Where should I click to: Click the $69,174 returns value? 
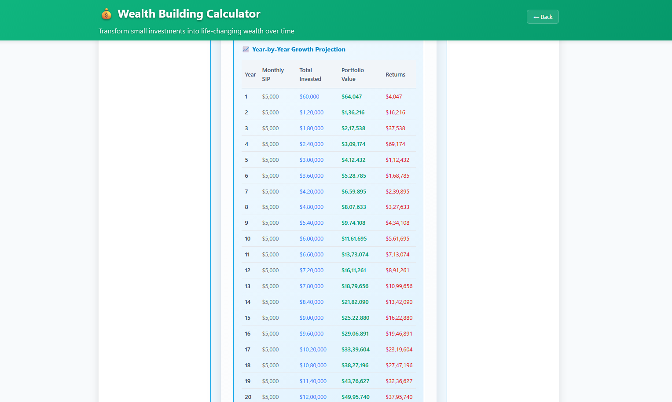[395, 144]
